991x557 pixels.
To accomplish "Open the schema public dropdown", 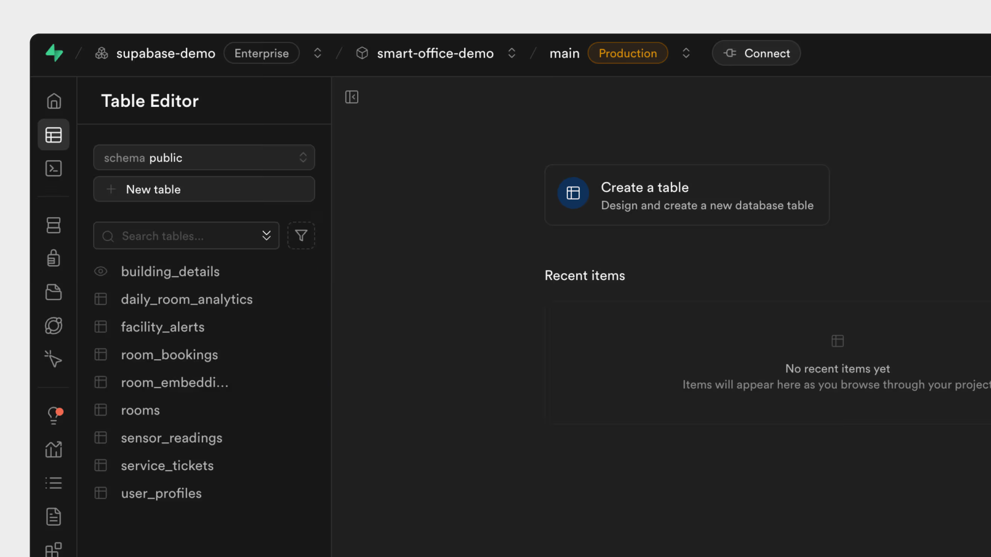I will (x=204, y=157).
